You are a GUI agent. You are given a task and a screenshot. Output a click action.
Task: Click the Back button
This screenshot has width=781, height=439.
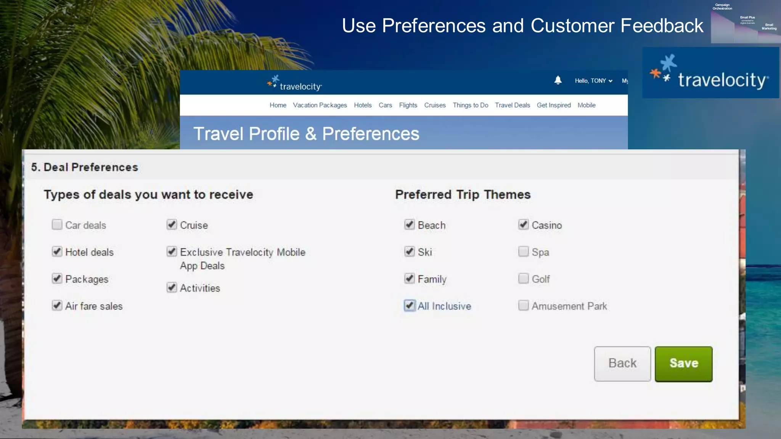622,364
